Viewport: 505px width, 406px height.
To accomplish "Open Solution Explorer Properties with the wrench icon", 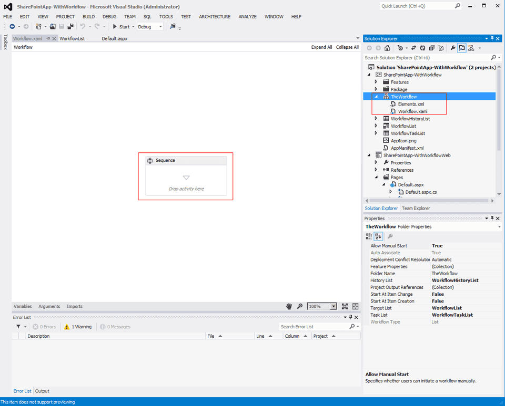I will coord(453,48).
